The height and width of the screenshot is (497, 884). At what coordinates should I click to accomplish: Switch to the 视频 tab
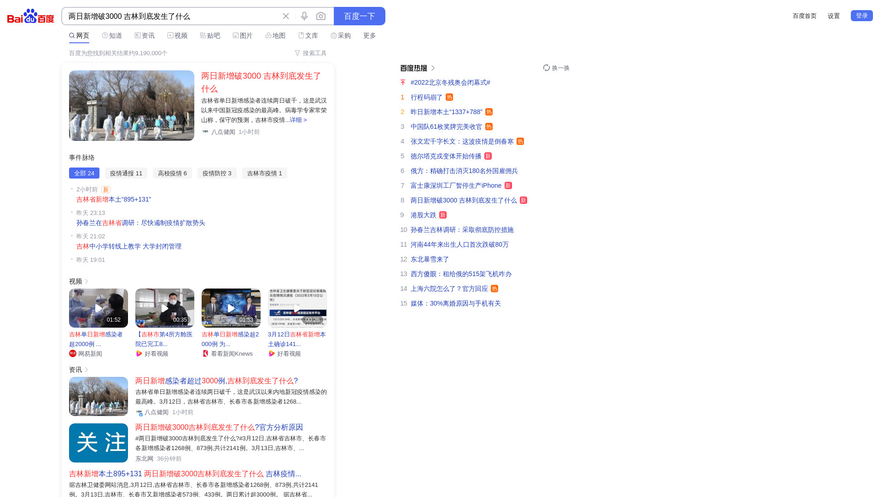coord(177,35)
